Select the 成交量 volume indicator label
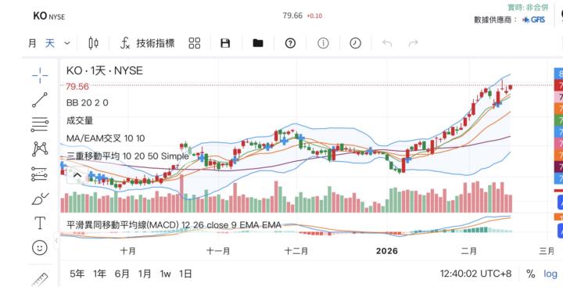 coord(80,120)
